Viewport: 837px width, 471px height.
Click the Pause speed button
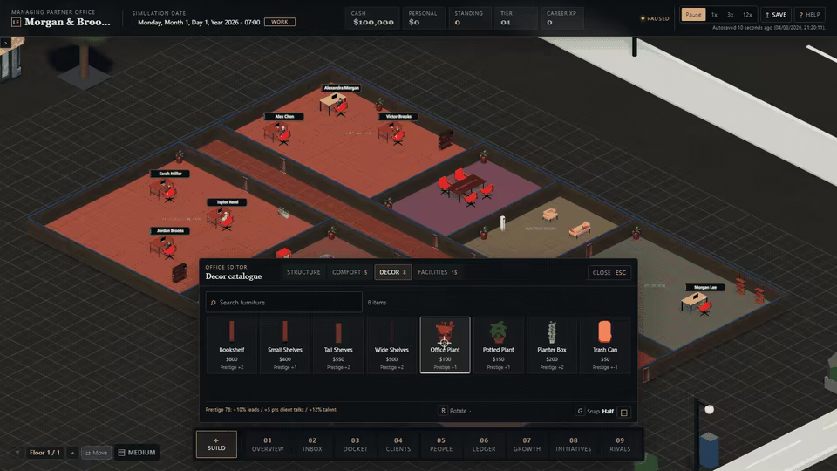pyautogui.click(x=693, y=15)
